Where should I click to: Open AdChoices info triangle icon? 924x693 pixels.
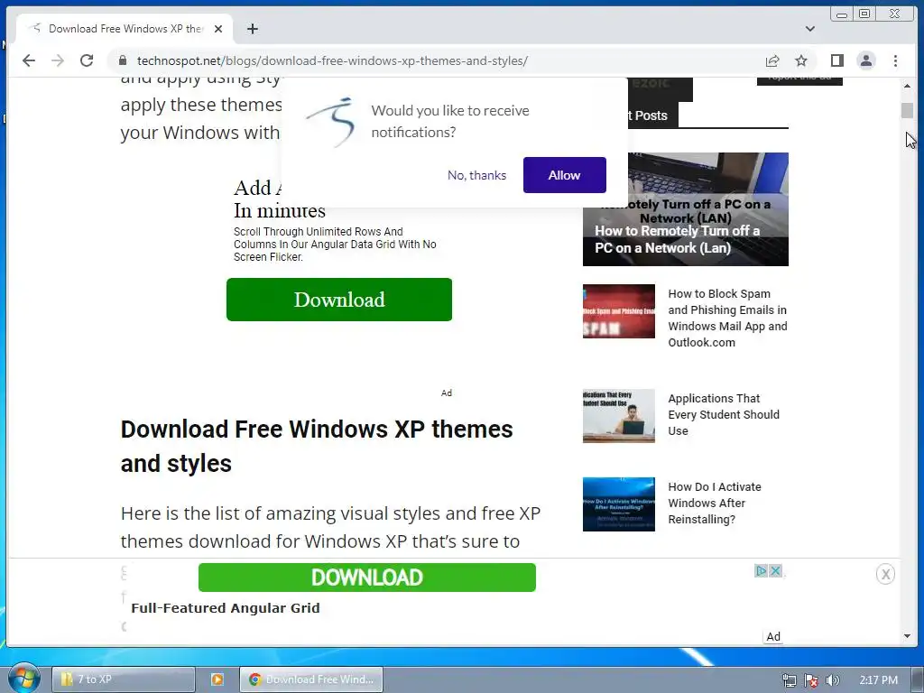[x=762, y=570]
